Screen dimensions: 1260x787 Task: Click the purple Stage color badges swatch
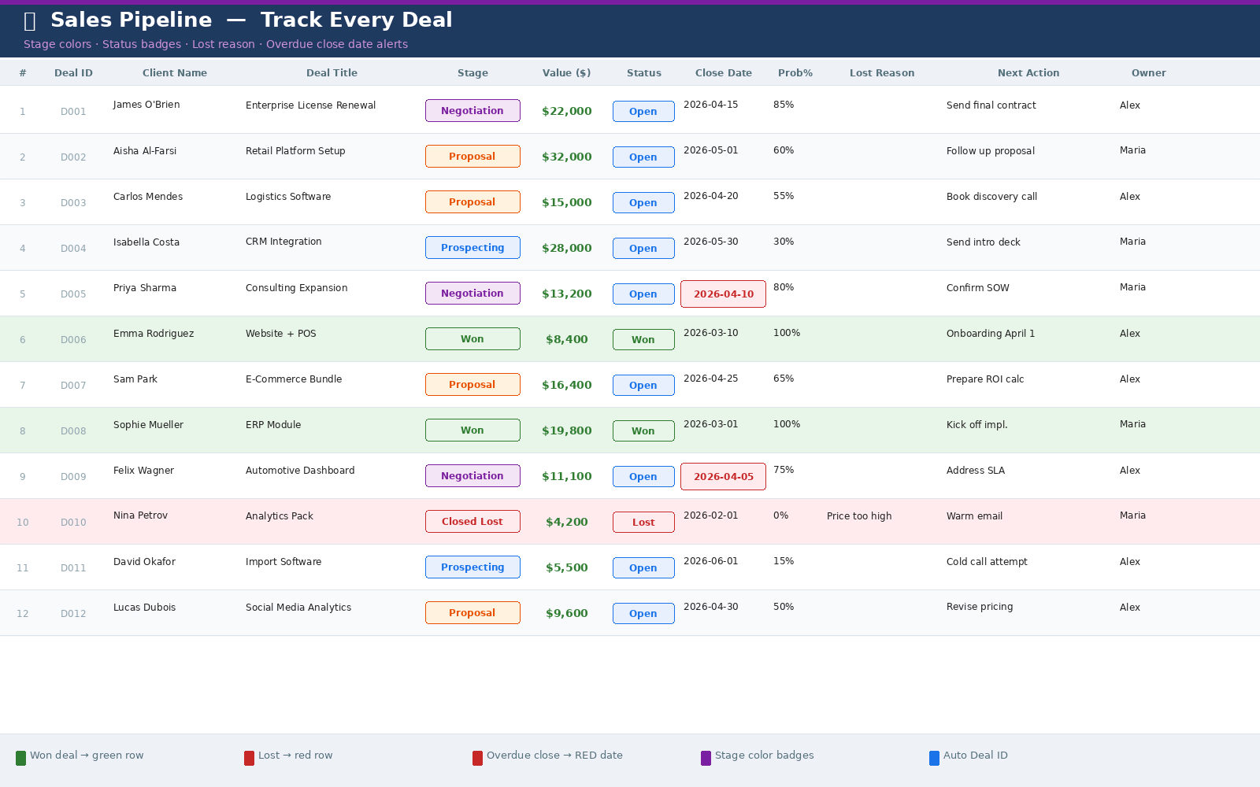pyautogui.click(x=706, y=758)
